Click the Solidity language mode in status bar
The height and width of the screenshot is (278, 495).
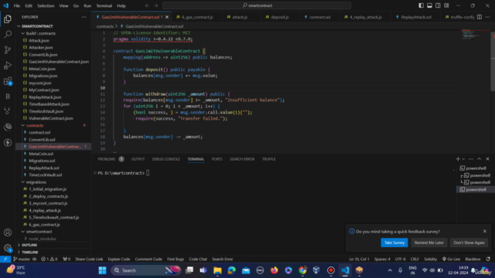click(x=430, y=259)
